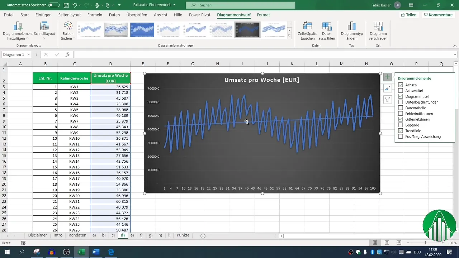Screen dimensions: 459x258
Task: Open the chart filter funnel button
Action: click(x=387, y=100)
